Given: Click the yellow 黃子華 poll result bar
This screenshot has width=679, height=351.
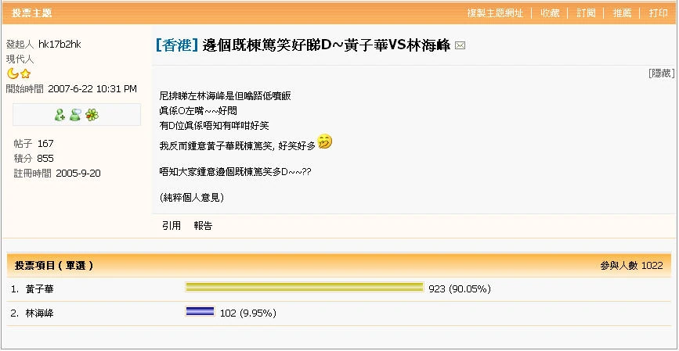Looking at the screenshot, I should tap(304, 288).
